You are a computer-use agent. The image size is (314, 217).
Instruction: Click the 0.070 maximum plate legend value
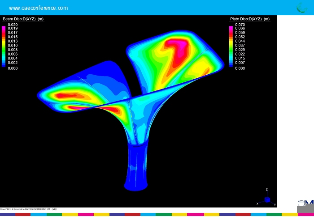[x=240, y=25]
